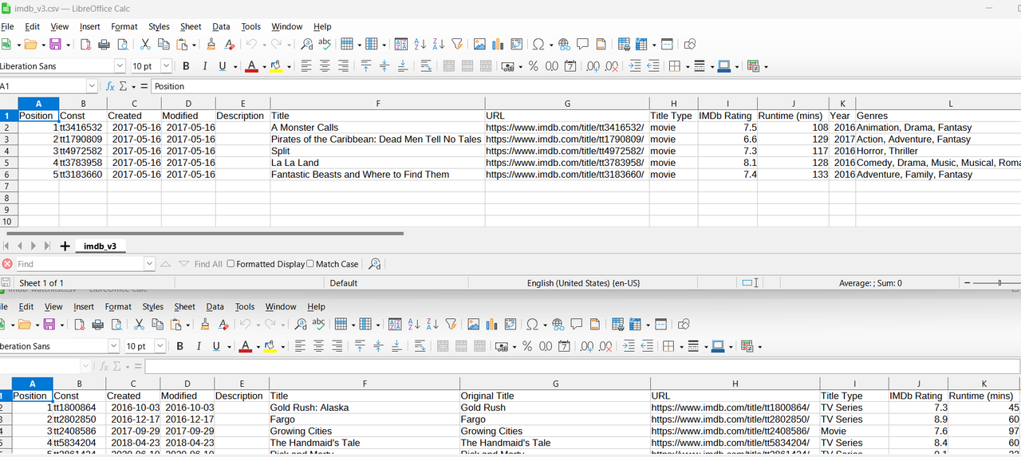Toggle Underline in top window
This screenshot has width=1021, height=457.
223,66
